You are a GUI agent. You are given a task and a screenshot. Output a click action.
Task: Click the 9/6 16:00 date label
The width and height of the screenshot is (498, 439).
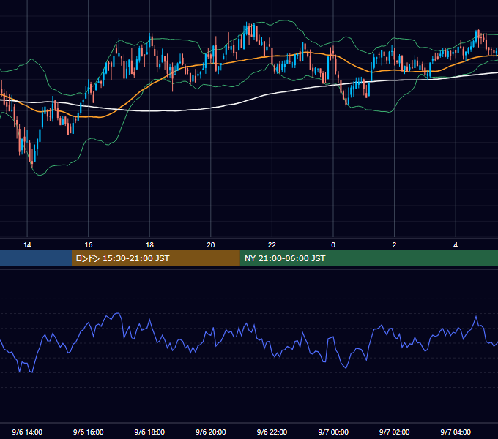tap(89, 432)
